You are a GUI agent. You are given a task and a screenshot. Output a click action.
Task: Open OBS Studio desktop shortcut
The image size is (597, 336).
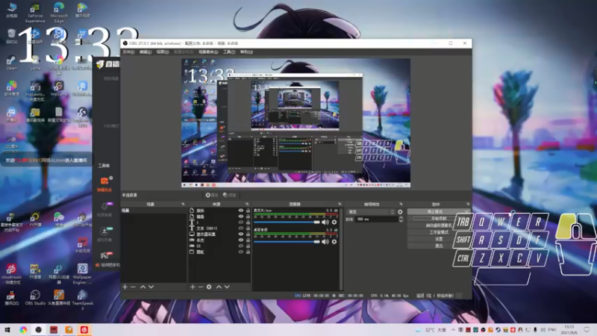35,297
